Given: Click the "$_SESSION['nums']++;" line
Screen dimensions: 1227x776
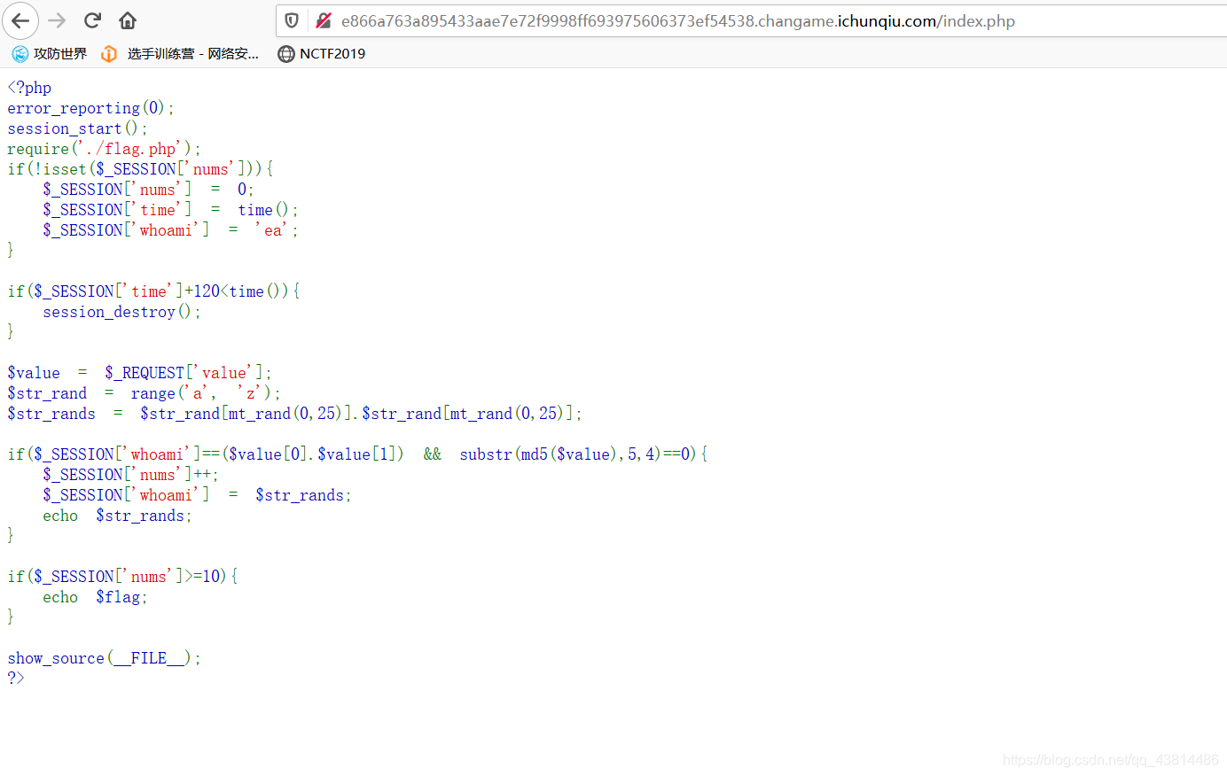Looking at the screenshot, I should [130, 475].
